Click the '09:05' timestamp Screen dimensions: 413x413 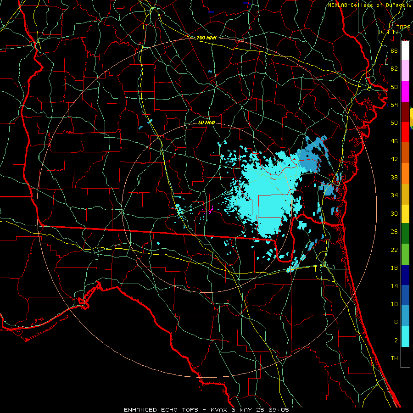tap(279, 410)
